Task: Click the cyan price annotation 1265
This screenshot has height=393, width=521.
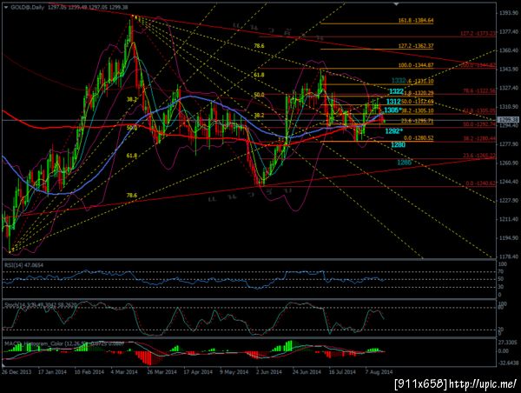Action: click(404, 163)
